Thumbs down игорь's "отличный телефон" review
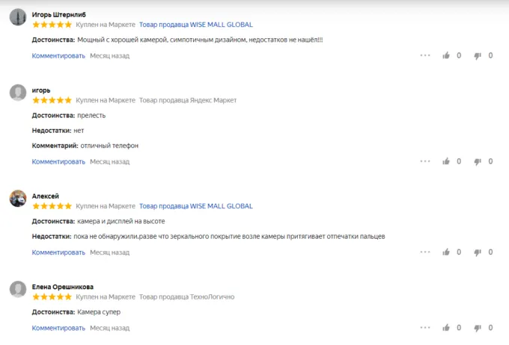The width and height of the screenshot is (509, 345). tap(478, 161)
